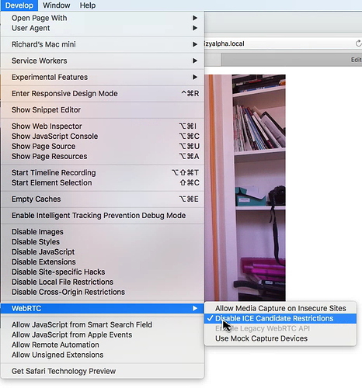Open Richard's Mac mini submenu

(x=103, y=44)
